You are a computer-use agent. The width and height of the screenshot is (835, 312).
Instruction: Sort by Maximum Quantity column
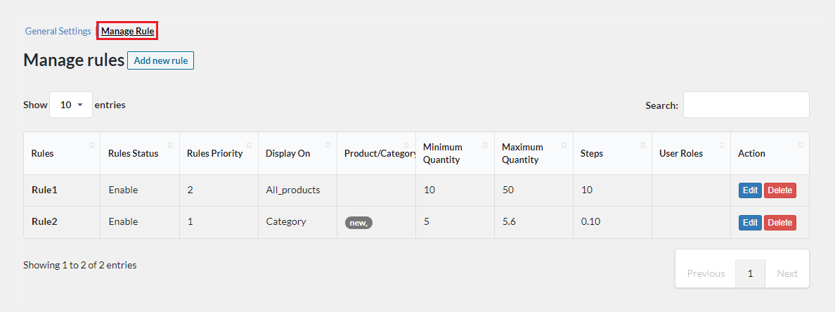coord(522,153)
